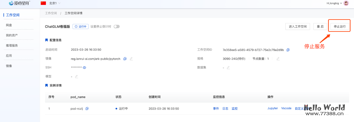Copy the 工作空间ID value
Image resolution: width=354 pixels, height=122 pixels.
(x=288, y=50)
